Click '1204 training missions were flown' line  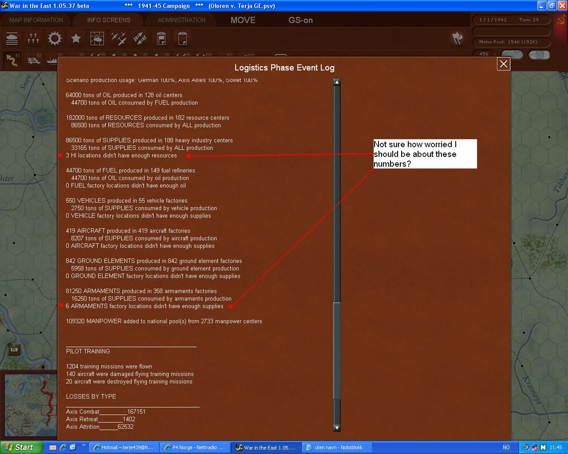point(109,367)
